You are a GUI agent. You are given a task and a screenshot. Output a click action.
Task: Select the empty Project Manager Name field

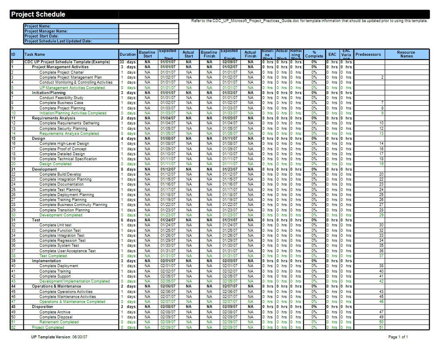[x=149, y=31]
